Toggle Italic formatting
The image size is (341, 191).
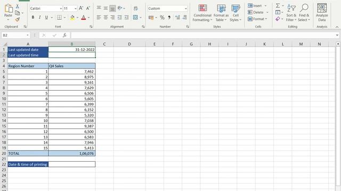(39, 18)
